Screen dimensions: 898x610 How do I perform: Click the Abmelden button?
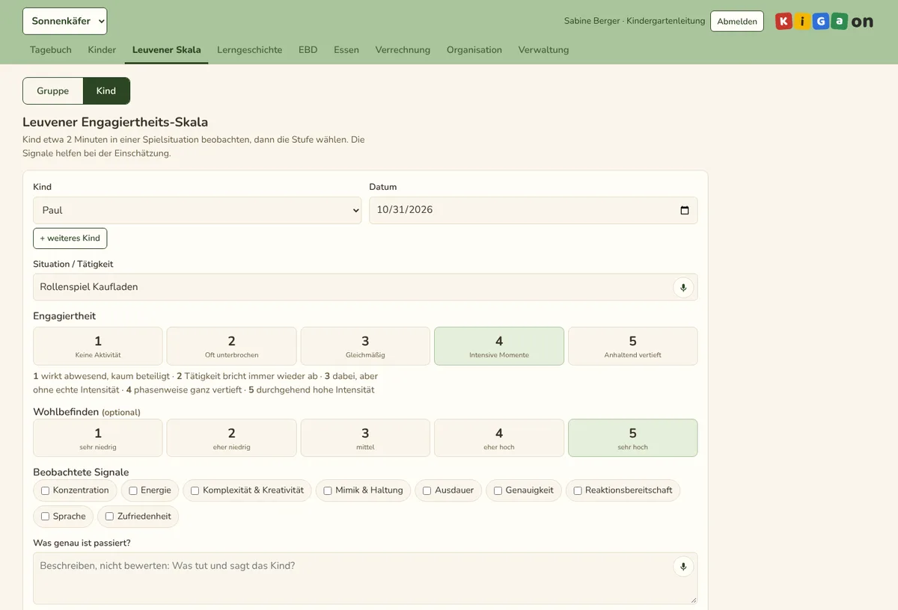(x=737, y=22)
